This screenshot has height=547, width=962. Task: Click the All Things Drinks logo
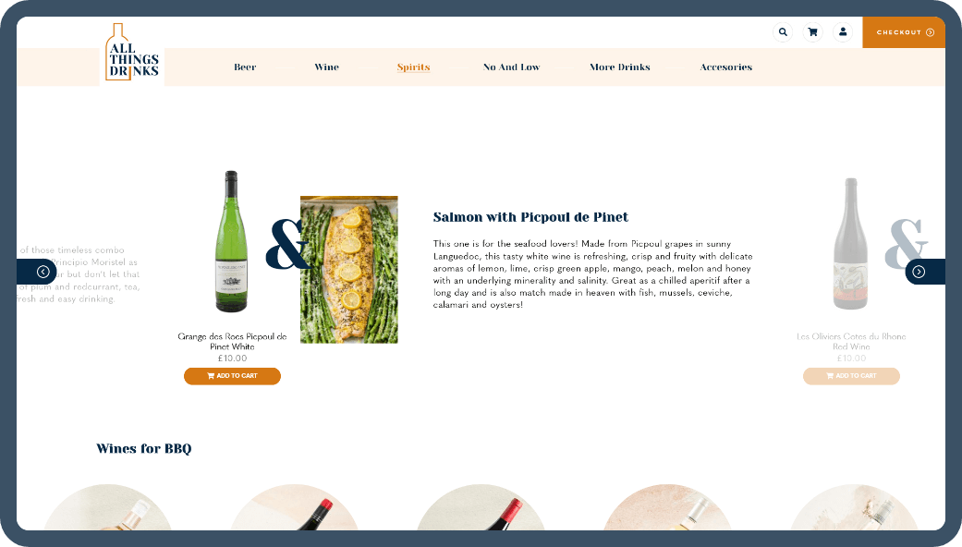(x=132, y=54)
